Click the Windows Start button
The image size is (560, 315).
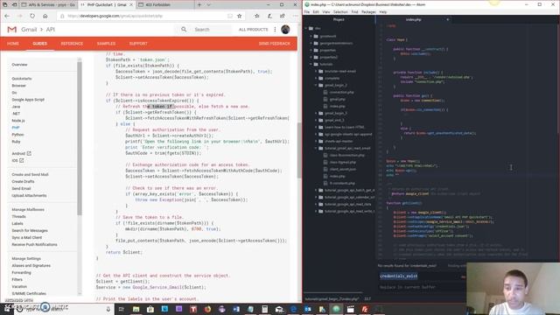(6, 309)
